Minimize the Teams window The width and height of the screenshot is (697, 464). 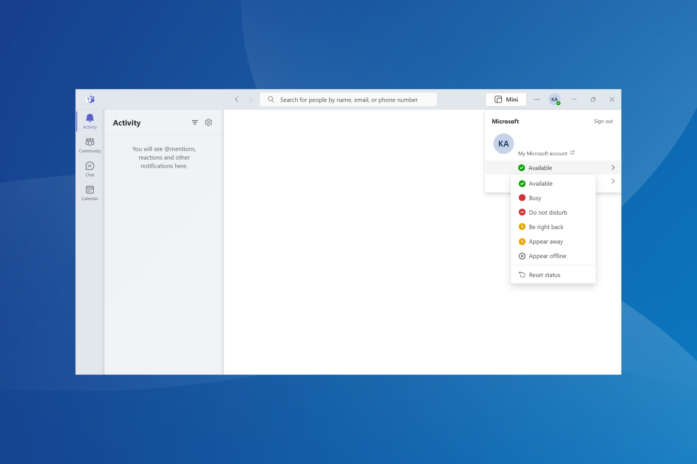[574, 99]
